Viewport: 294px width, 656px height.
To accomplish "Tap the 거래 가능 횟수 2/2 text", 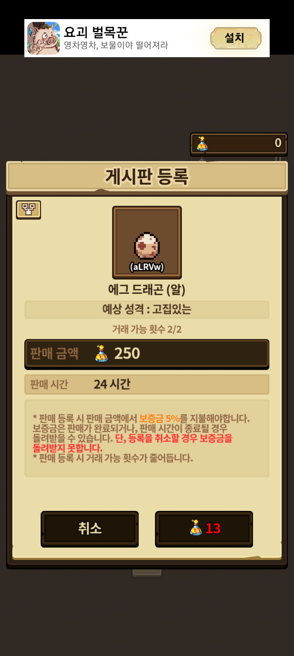I will coord(147,329).
